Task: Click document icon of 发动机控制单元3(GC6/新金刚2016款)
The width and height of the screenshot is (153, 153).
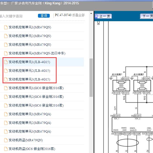Action: (6, 105)
